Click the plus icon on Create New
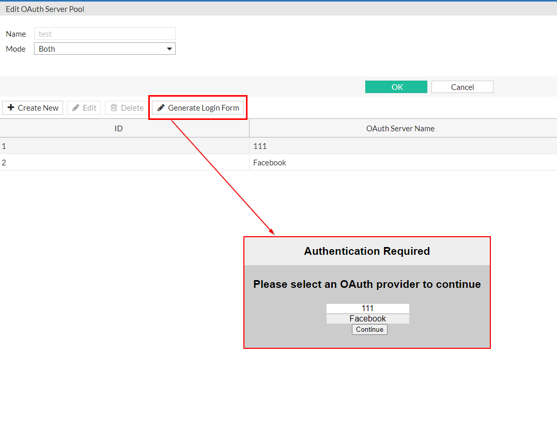 [x=11, y=108]
